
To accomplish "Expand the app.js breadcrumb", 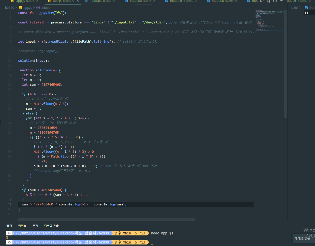I will pos(28,8).
